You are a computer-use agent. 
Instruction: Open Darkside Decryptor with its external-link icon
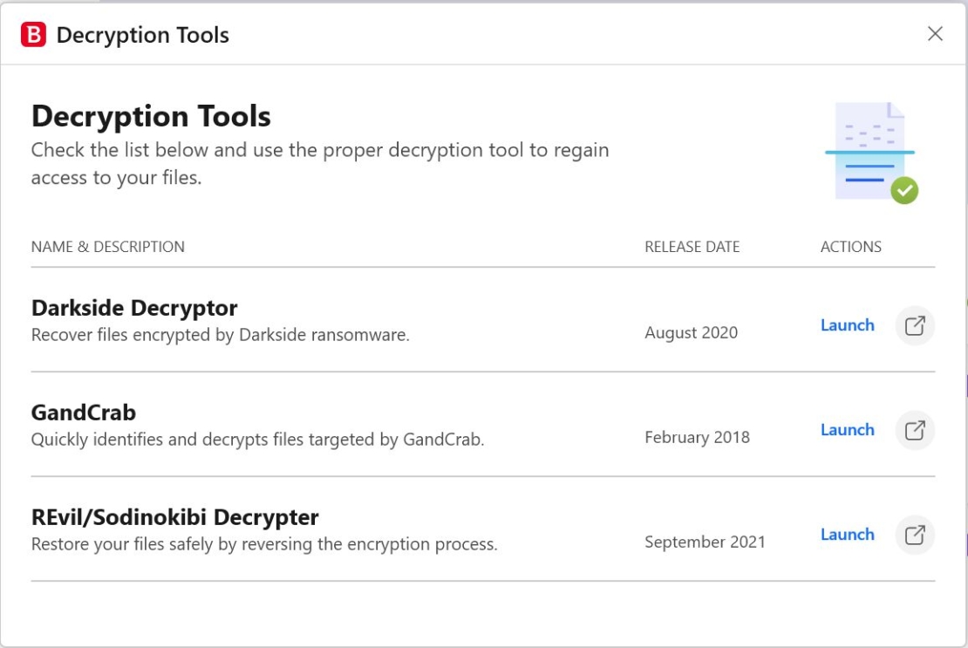click(915, 324)
